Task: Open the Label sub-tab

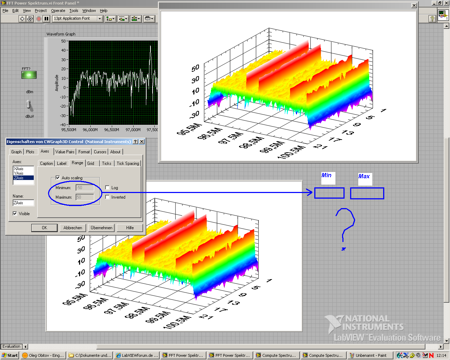Action: point(62,163)
